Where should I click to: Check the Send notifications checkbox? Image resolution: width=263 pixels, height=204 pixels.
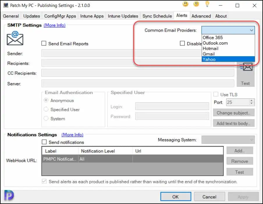[x=44, y=142]
